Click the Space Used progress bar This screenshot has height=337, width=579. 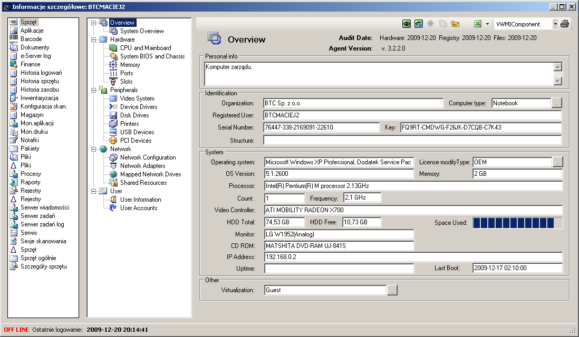(518, 223)
